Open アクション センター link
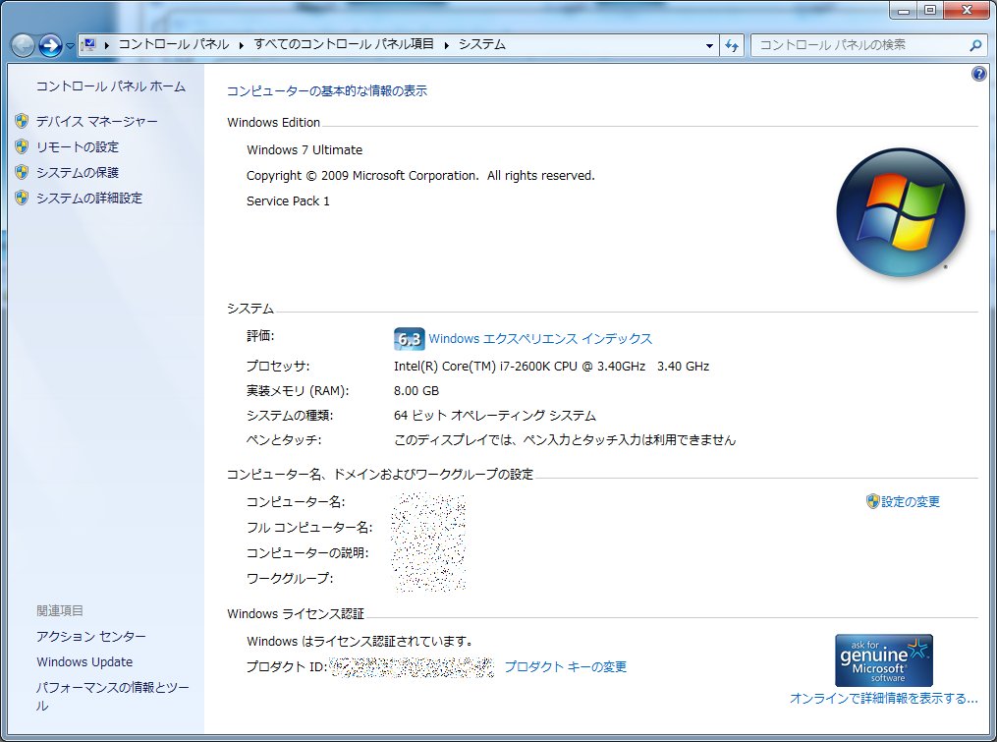Screen dimensions: 997x742 click(x=91, y=637)
